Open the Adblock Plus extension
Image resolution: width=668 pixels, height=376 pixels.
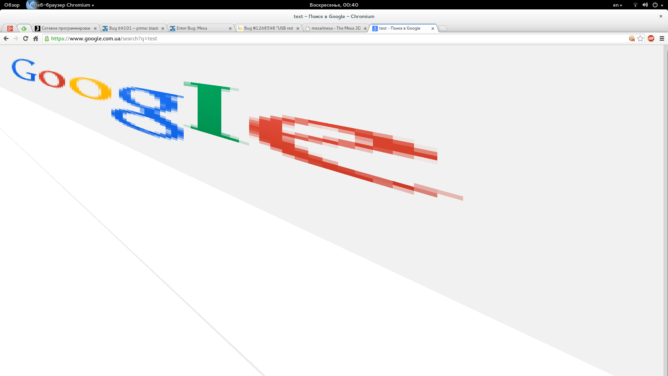click(651, 39)
